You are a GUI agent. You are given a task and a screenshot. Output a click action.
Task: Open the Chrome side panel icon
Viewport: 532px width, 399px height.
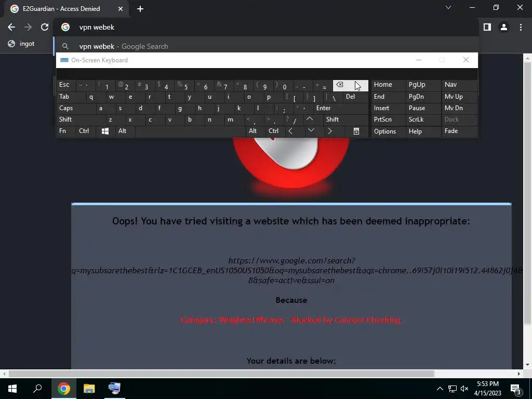487,27
